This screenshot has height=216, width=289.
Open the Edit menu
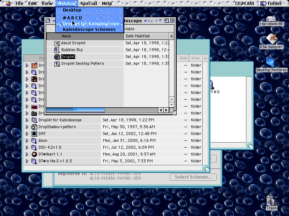(x=33, y=3)
